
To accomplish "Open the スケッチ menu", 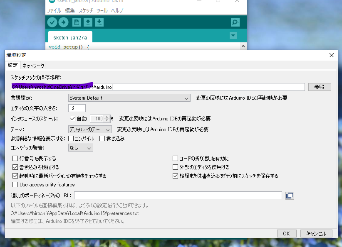I will click(86, 10).
